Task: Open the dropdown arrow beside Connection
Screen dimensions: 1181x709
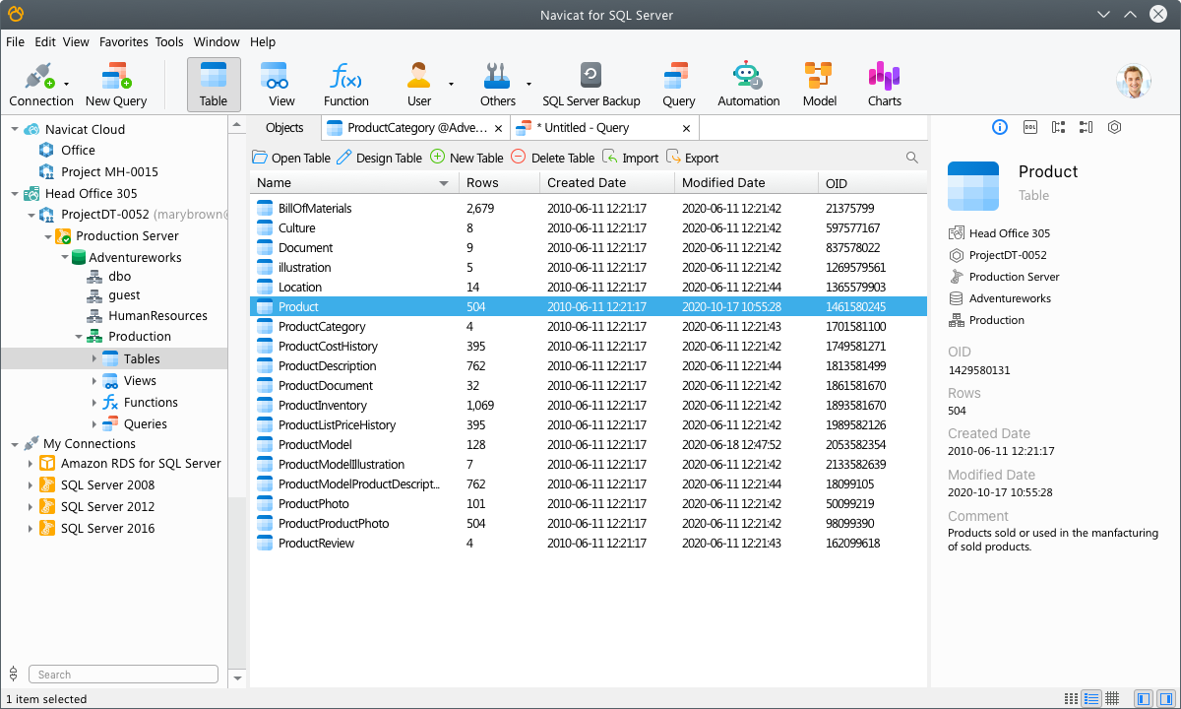Action: coord(65,84)
